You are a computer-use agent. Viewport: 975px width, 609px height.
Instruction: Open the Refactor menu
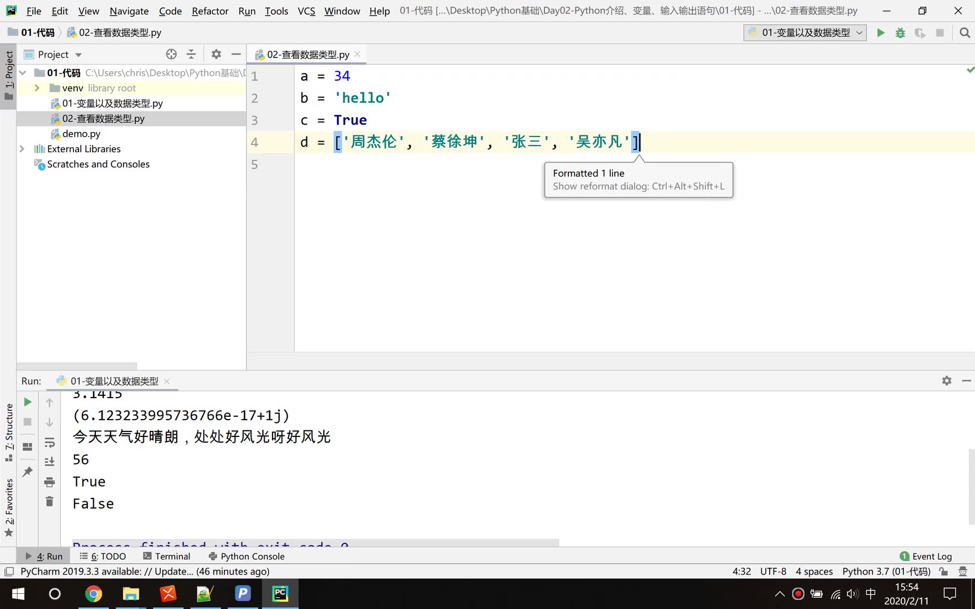point(210,11)
